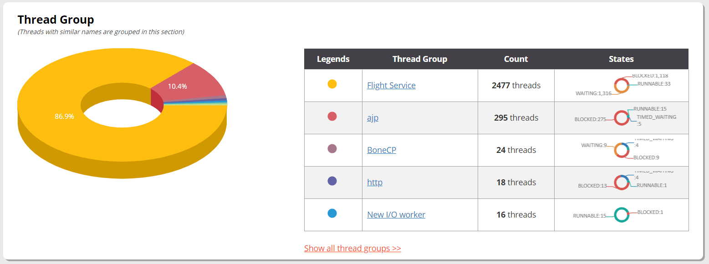Click the yellow legend dot for Flight Service
This screenshot has width=709, height=264.
pyautogui.click(x=332, y=84)
